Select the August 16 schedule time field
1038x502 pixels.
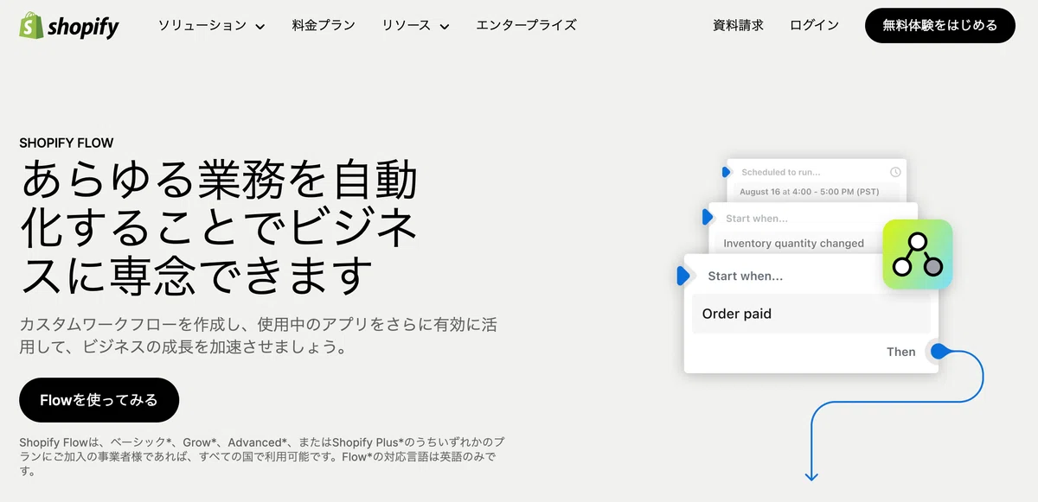809,192
